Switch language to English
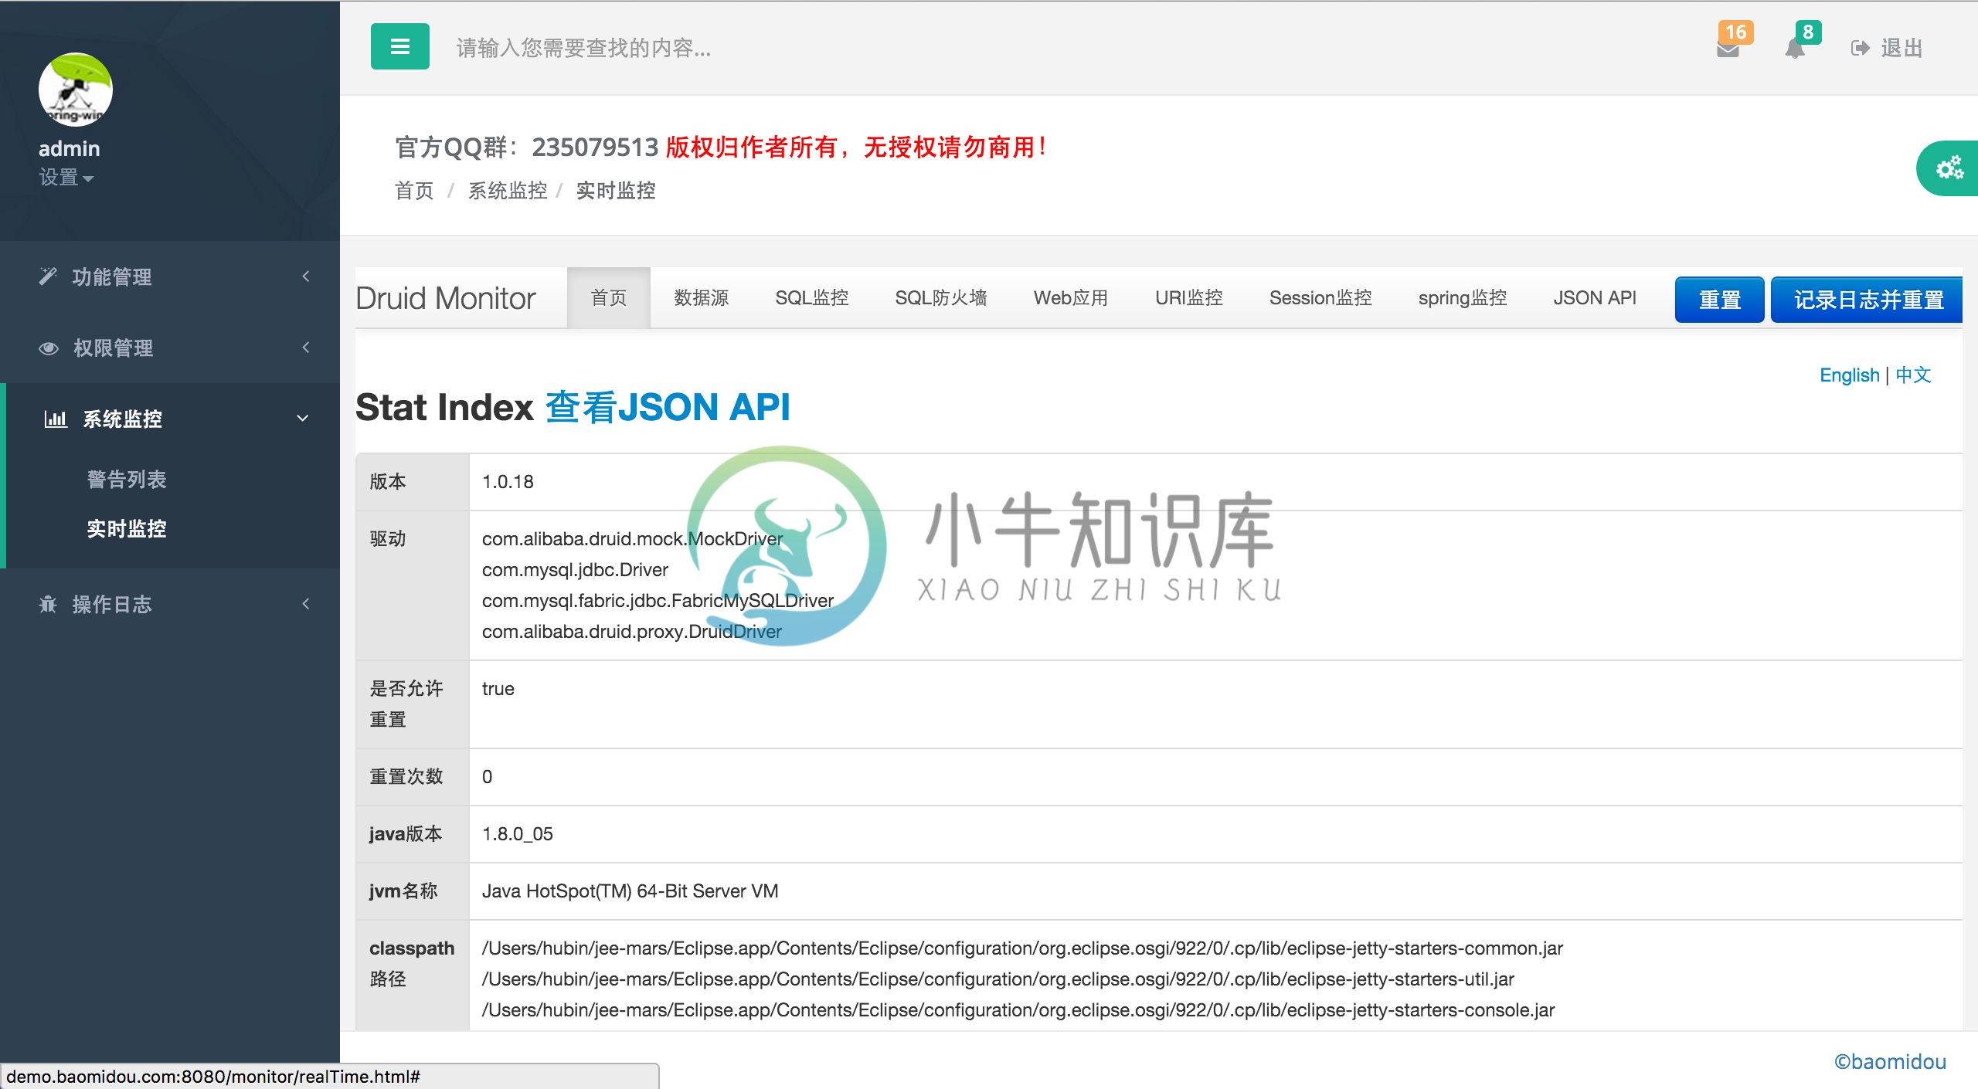This screenshot has width=1978, height=1089. (1850, 375)
